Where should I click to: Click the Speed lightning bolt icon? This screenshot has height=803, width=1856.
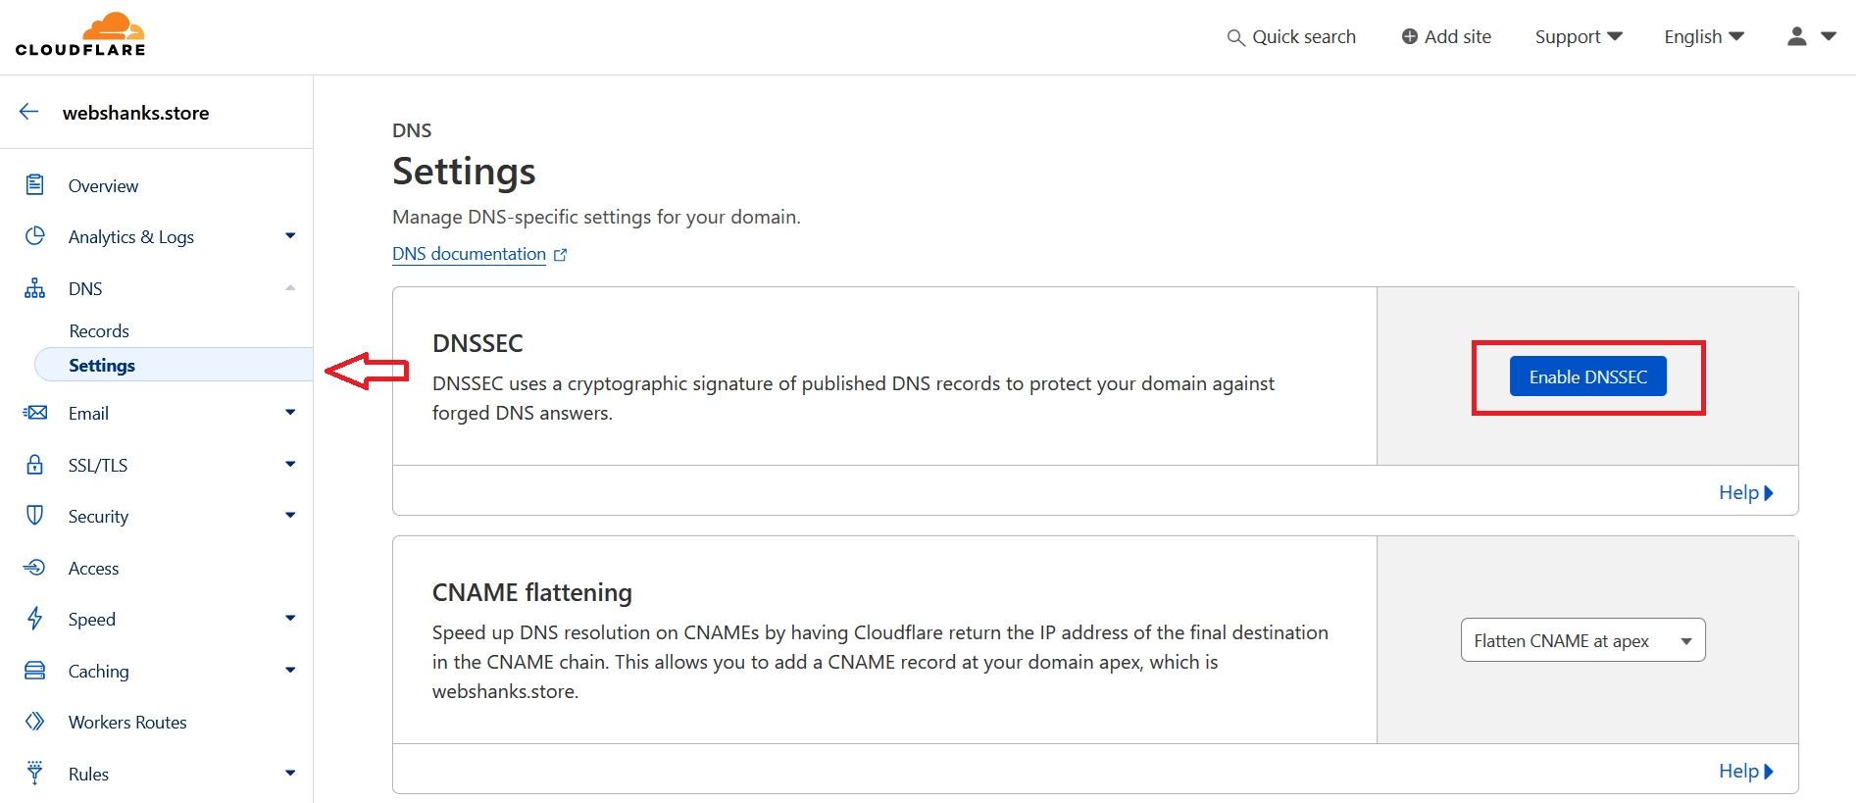click(35, 619)
